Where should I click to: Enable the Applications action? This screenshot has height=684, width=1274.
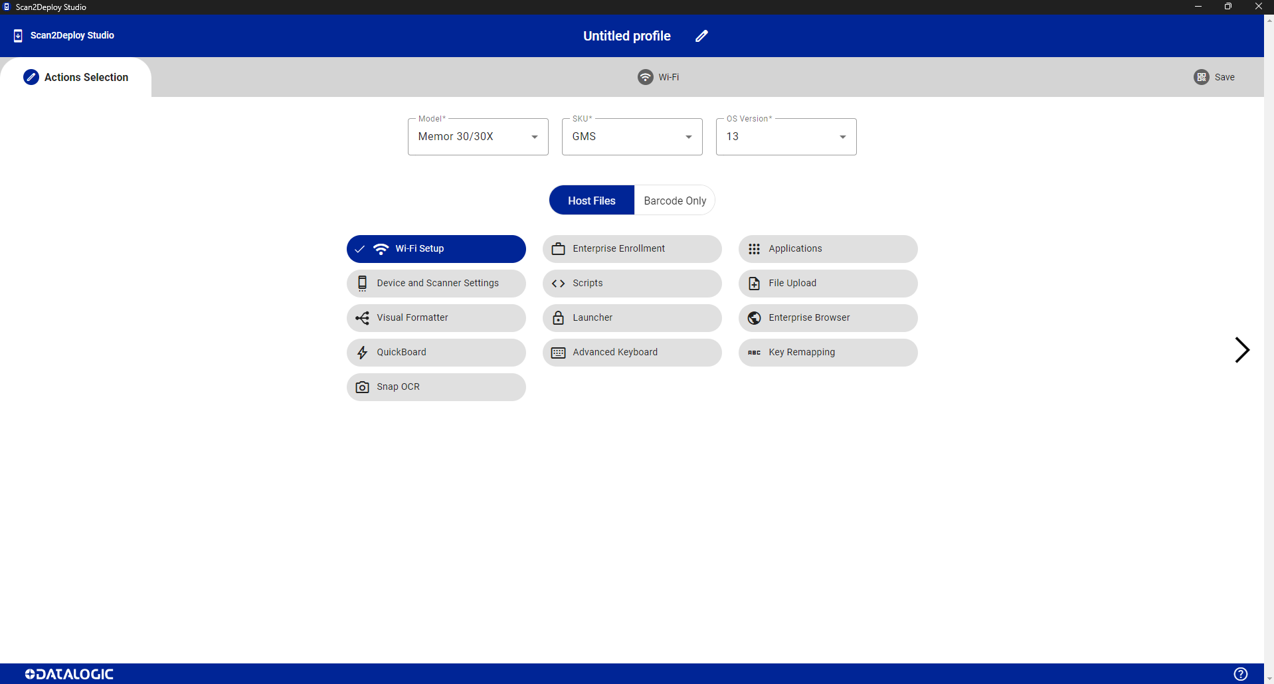(828, 249)
